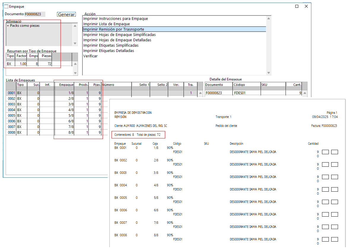Click Acción list scroll up arrow
Screen dimensions: 349x249
point(269,18)
